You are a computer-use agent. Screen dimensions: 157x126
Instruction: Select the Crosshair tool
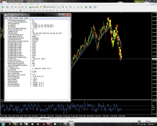click(6, 10)
